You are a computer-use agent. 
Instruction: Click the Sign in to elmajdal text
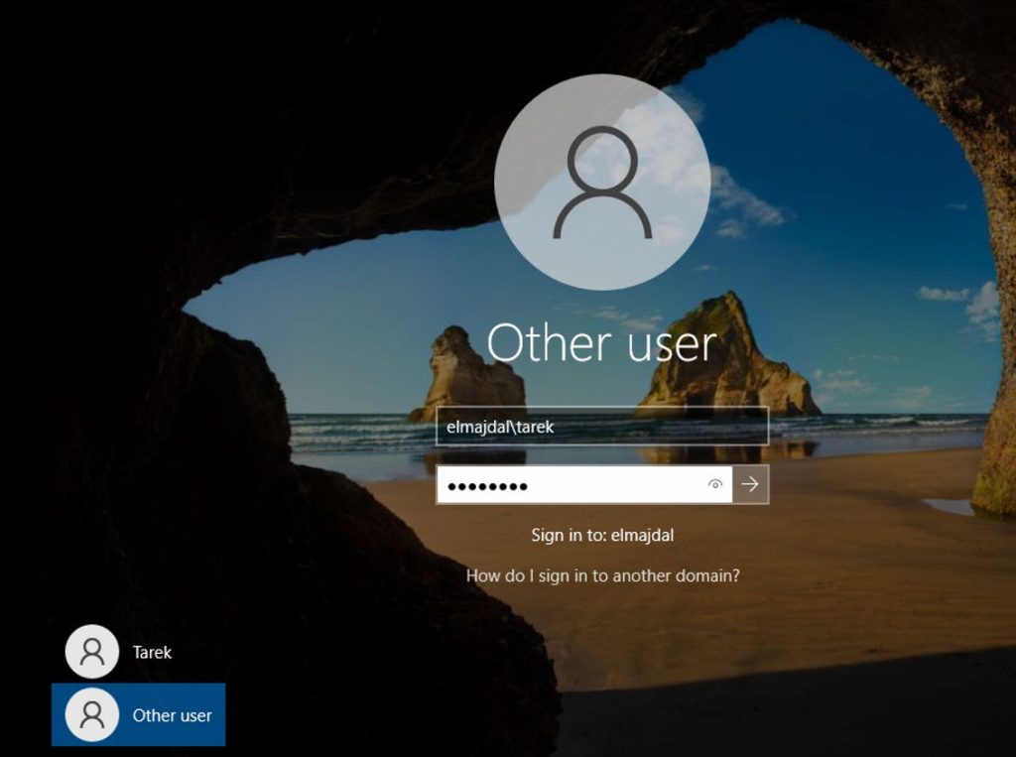(602, 534)
